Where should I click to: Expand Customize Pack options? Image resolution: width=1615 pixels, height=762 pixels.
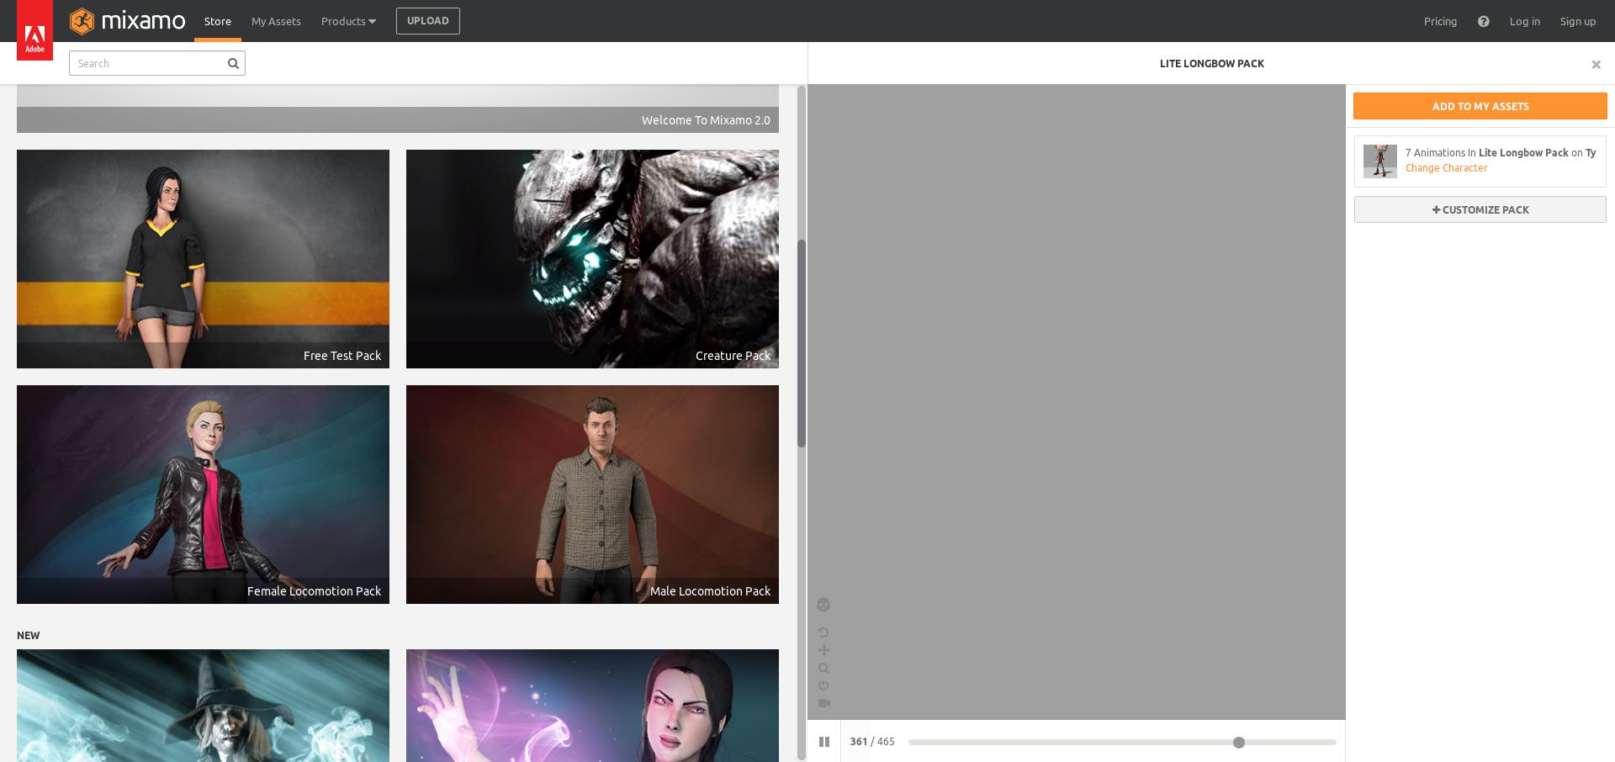point(1480,210)
